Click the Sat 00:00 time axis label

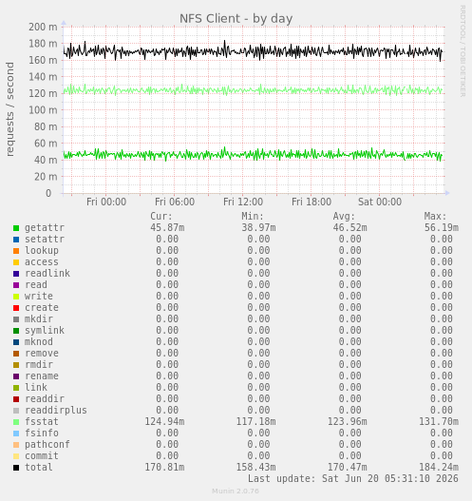pos(380,202)
